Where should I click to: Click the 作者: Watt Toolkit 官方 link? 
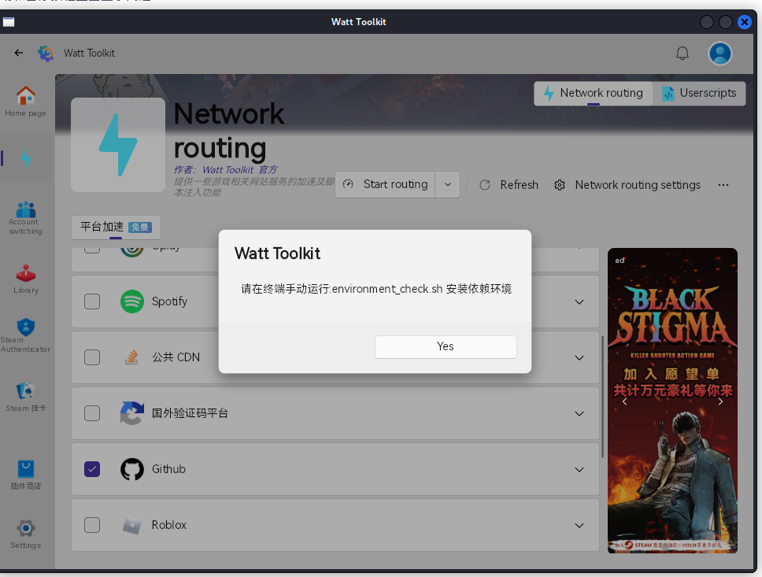click(225, 170)
